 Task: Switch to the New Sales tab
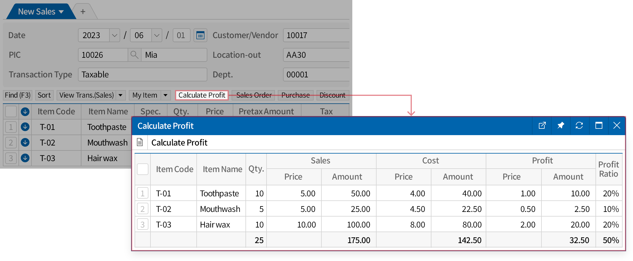36,11
